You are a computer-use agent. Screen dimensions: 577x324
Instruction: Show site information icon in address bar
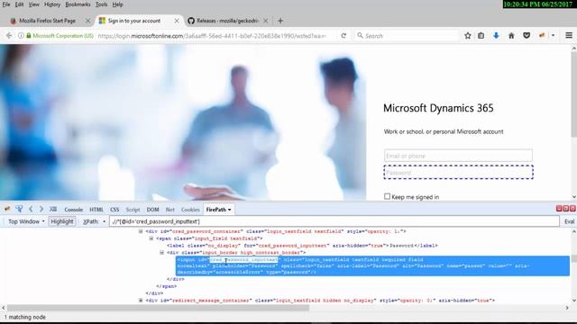21,36
